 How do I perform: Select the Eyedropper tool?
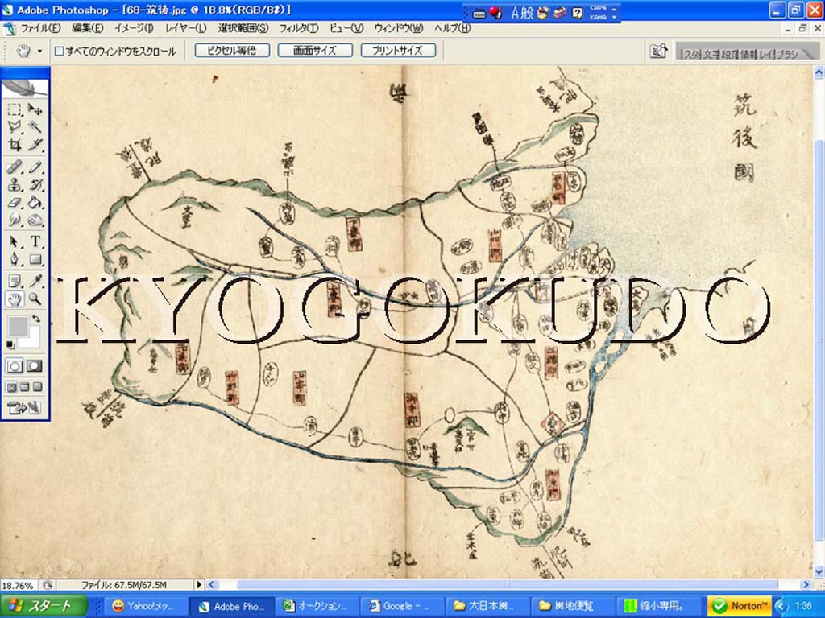(35, 281)
